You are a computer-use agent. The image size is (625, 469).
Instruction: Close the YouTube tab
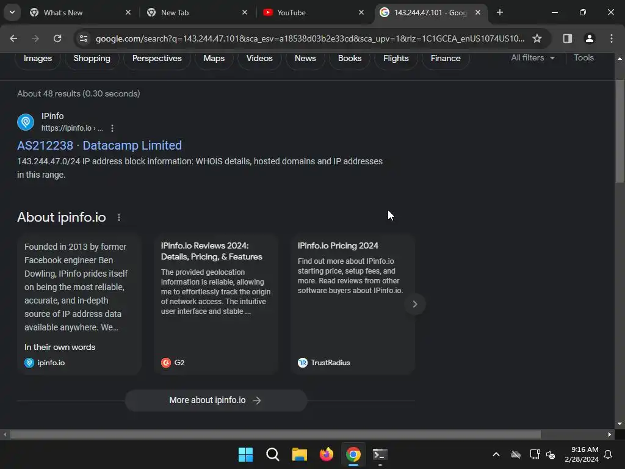tap(361, 12)
